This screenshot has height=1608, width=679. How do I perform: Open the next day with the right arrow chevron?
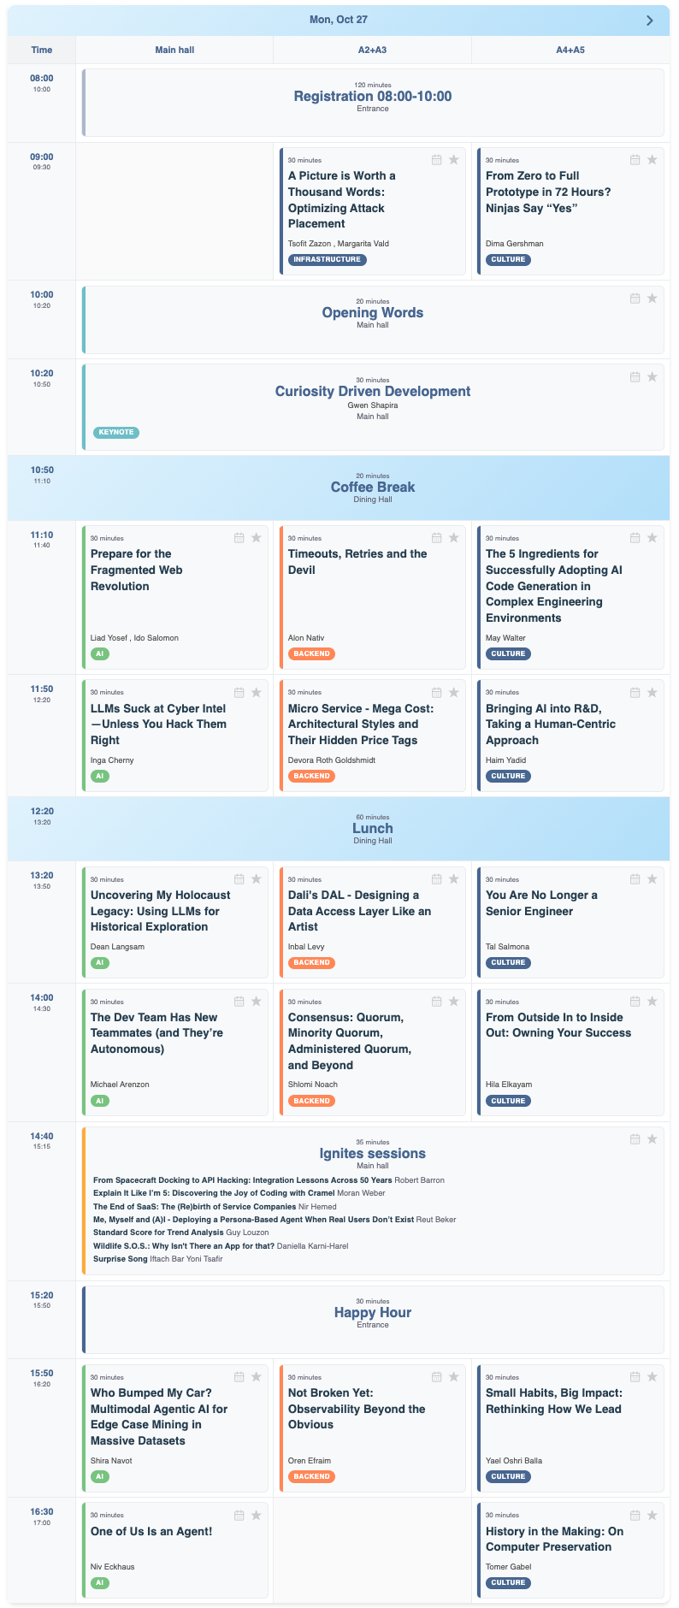click(x=647, y=19)
